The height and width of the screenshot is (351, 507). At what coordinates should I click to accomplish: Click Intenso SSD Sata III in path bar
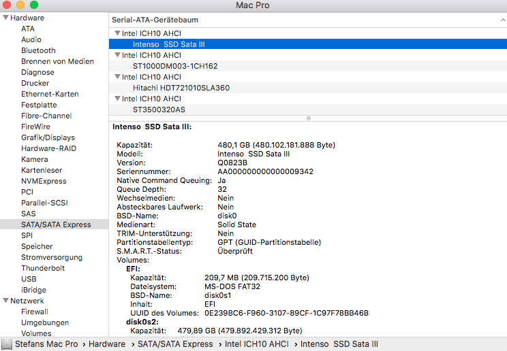click(x=339, y=344)
